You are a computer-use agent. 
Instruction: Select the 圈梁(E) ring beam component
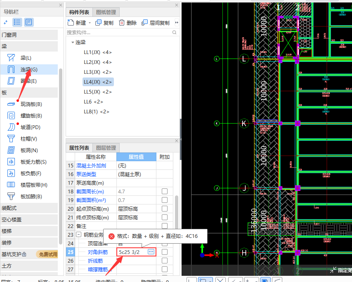29,81
